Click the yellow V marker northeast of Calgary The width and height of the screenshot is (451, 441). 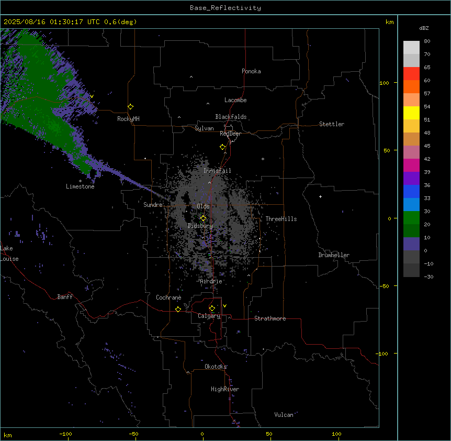224,306
